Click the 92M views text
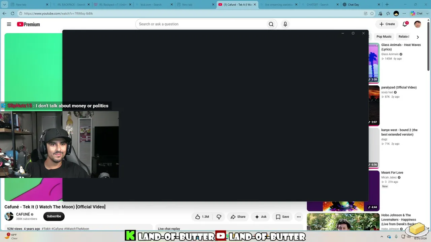Screen dimensions: 431x242 pyautogui.click(x=15, y=229)
